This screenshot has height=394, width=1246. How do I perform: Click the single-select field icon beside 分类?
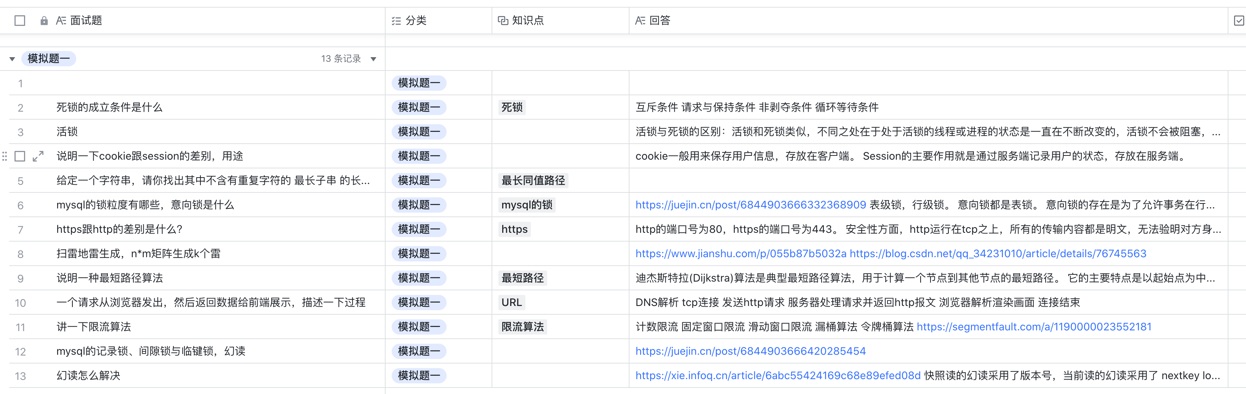[x=396, y=20]
